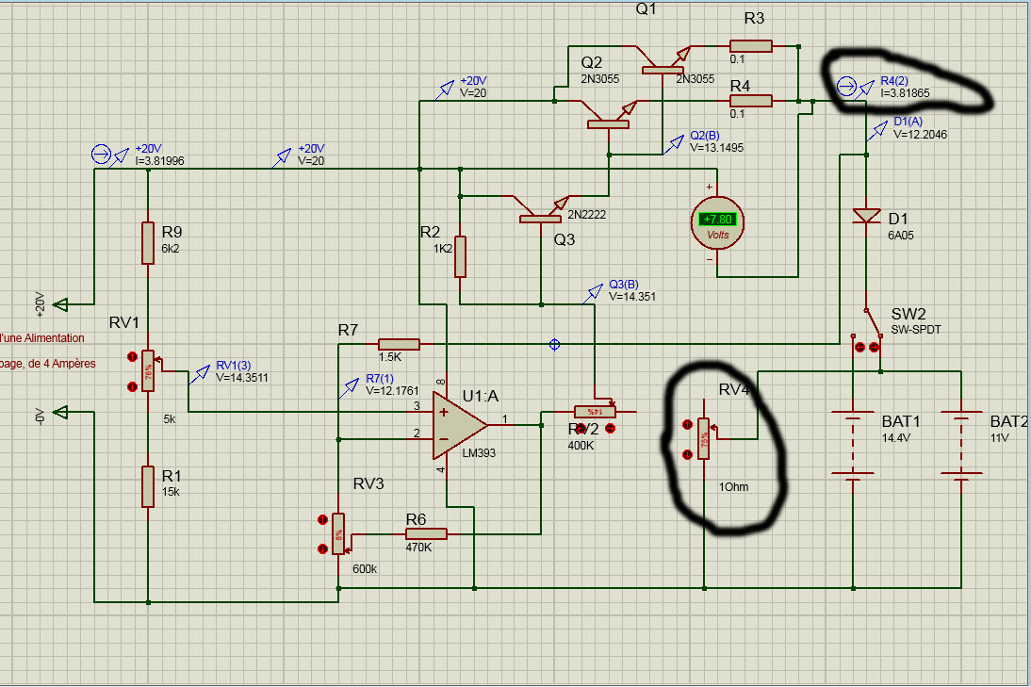
Task: Click the 'V=13.1495' probe value
Action: coord(716,148)
